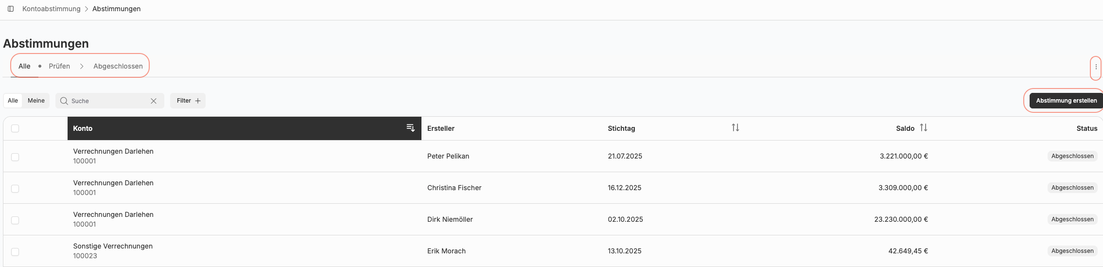
Task: Switch to the Abgeschlossen tab
Action: point(118,66)
